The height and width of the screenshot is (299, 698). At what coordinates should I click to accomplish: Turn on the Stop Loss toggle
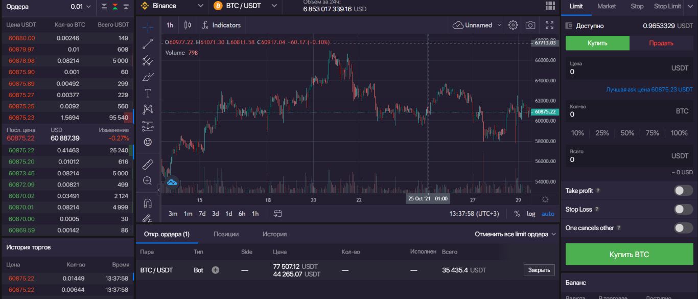click(x=683, y=209)
